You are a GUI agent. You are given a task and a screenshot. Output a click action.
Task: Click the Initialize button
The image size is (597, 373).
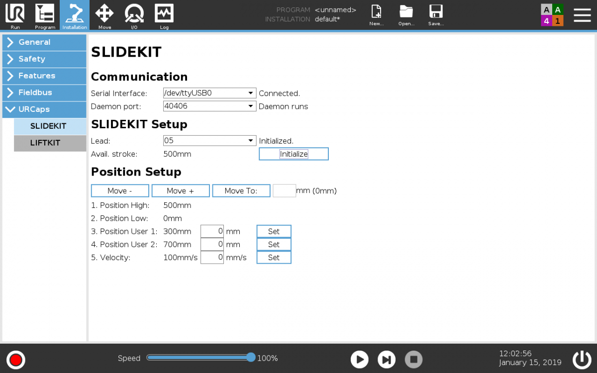click(294, 154)
